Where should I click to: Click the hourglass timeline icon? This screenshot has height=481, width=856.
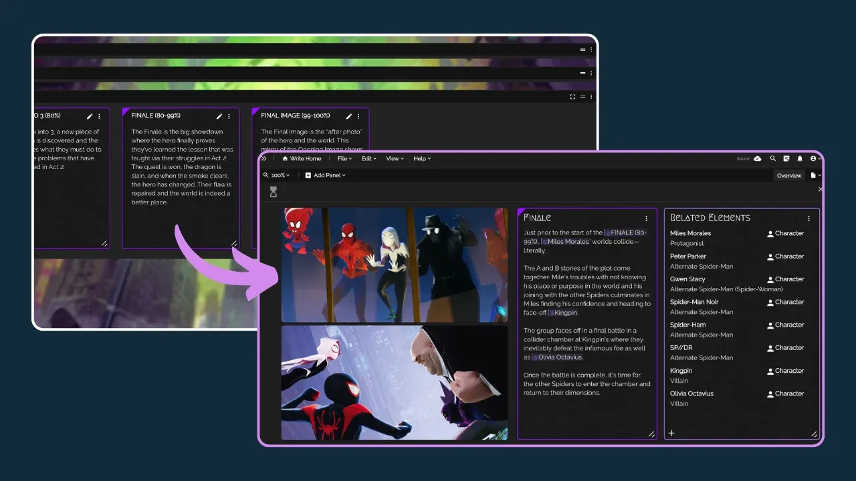[x=273, y=192]
